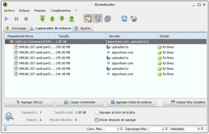Pause downloads with the pause icon
The image size is (209, 134).
tap(16, 19)
